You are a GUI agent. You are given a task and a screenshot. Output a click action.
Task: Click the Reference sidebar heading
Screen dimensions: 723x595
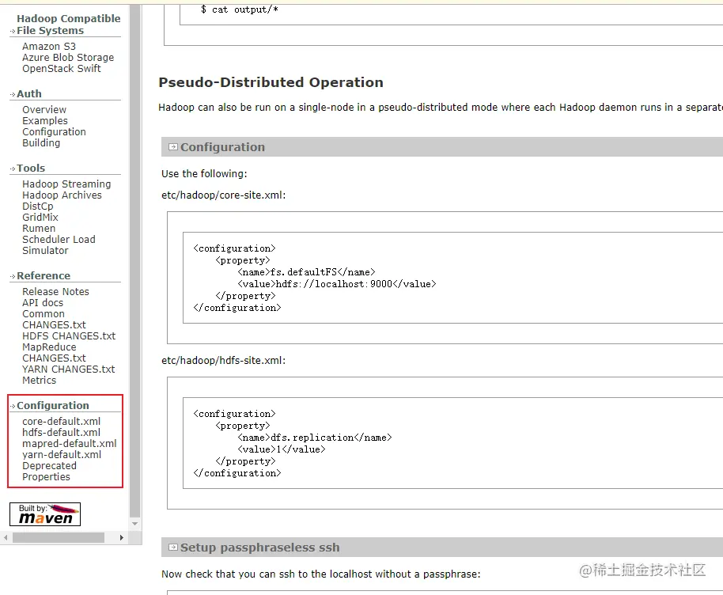pos(44,275)
